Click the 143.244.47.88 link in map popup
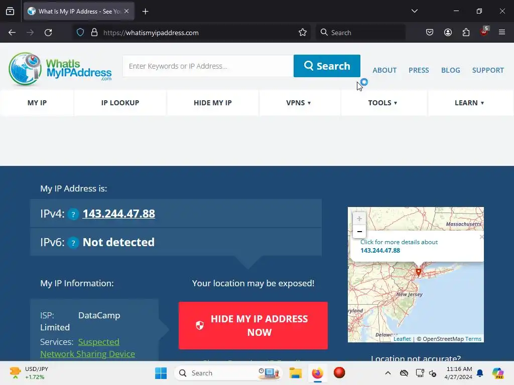Screen dimensions: 514x385 tap(380, 251)
